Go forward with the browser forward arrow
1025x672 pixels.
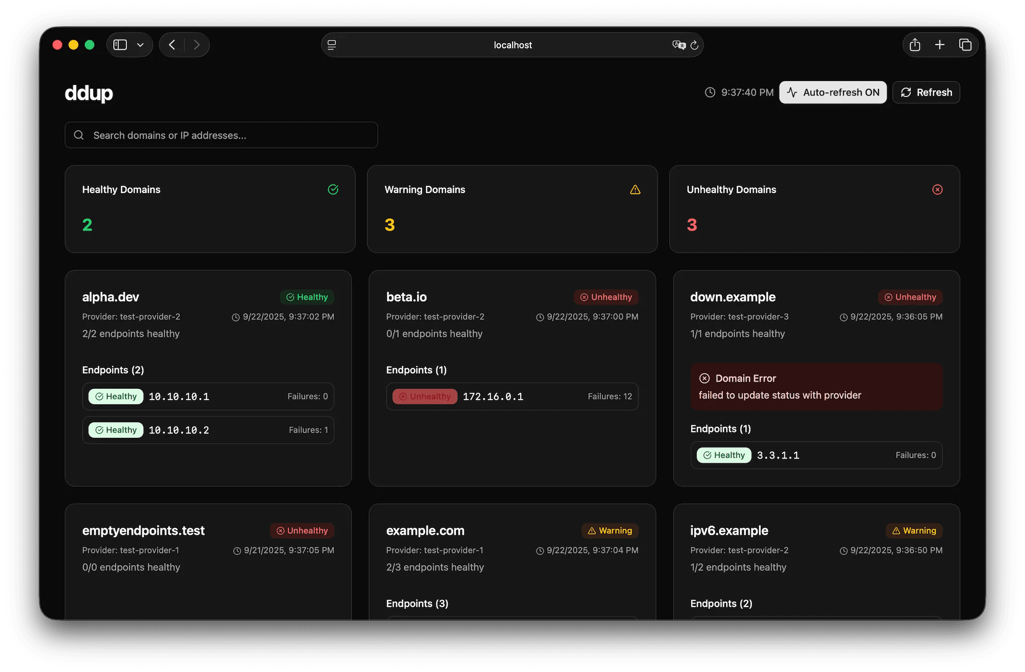197,45
